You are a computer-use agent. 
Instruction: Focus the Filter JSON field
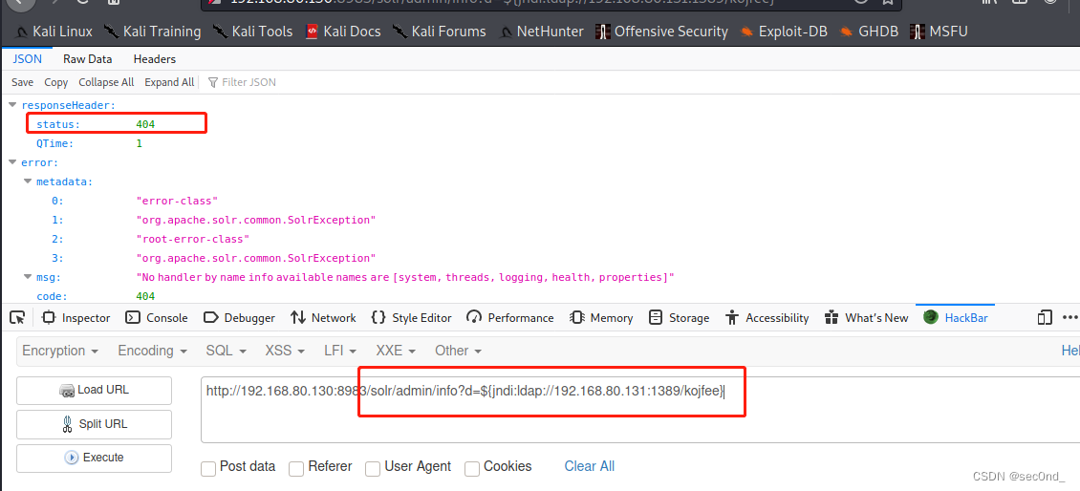point(248,82)
